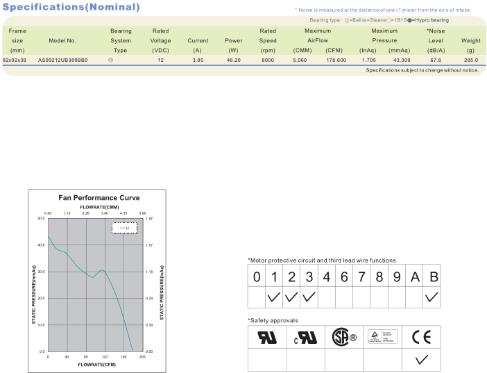Click the rated speed value 8000
Viewport: 487px width, 373px height.
click(268, 60)
